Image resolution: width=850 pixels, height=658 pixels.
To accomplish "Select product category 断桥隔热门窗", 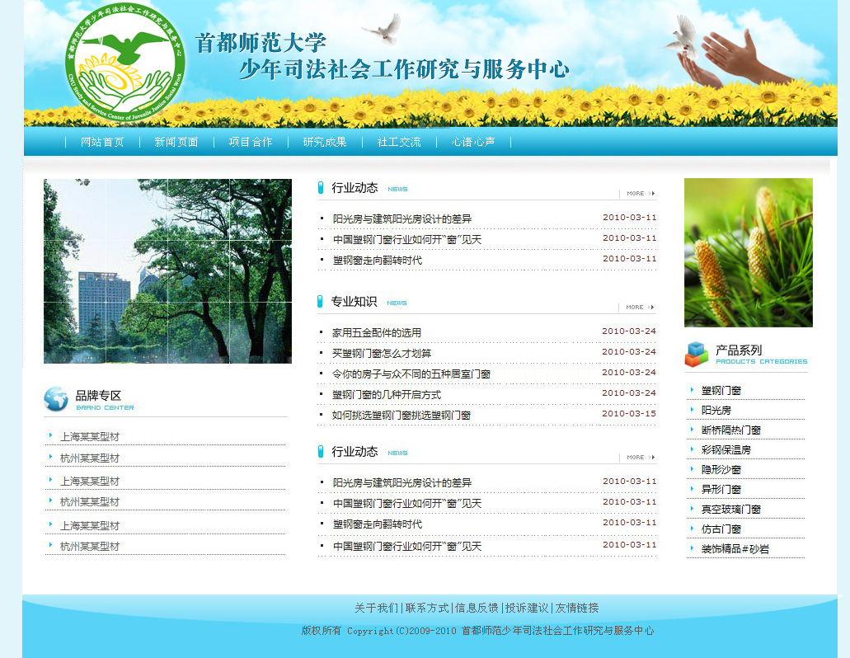I will [x=731, y=430].
